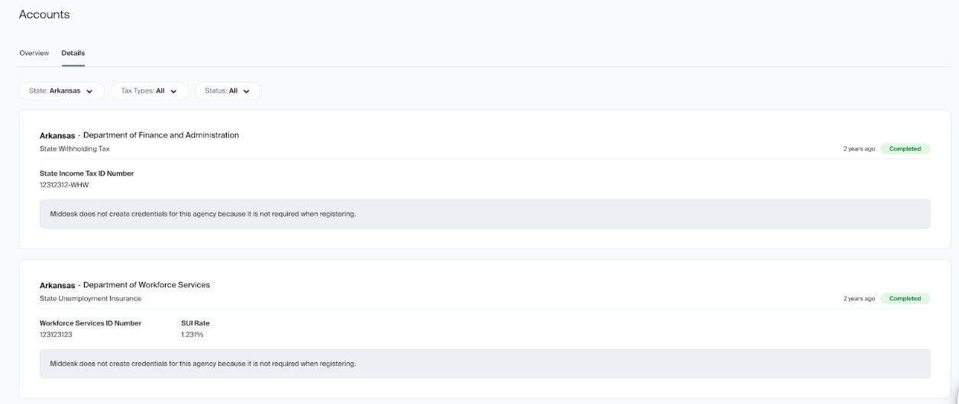Click Completed badge on State Unemployment Insurance card
Screen dimensions: 959x404
(x=905, y=298)
